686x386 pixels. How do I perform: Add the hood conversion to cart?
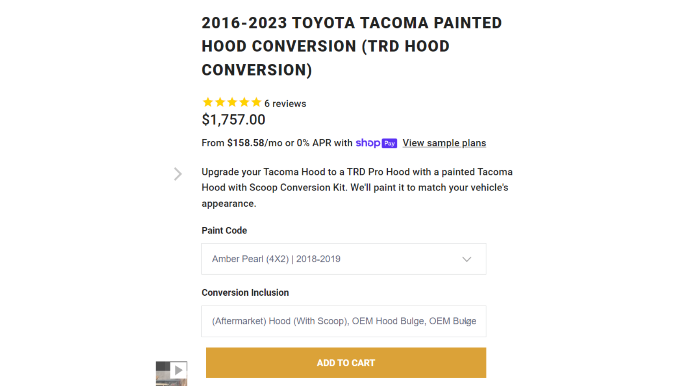click(346, 363)
